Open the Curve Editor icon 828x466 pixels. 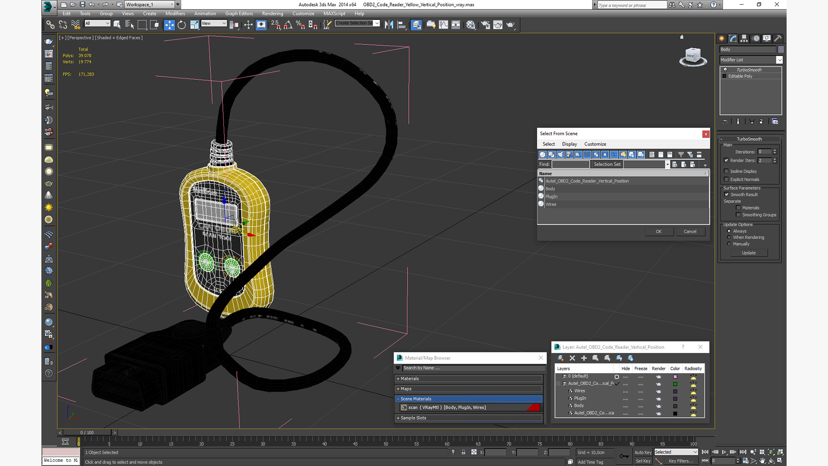(x=443, y=25)
